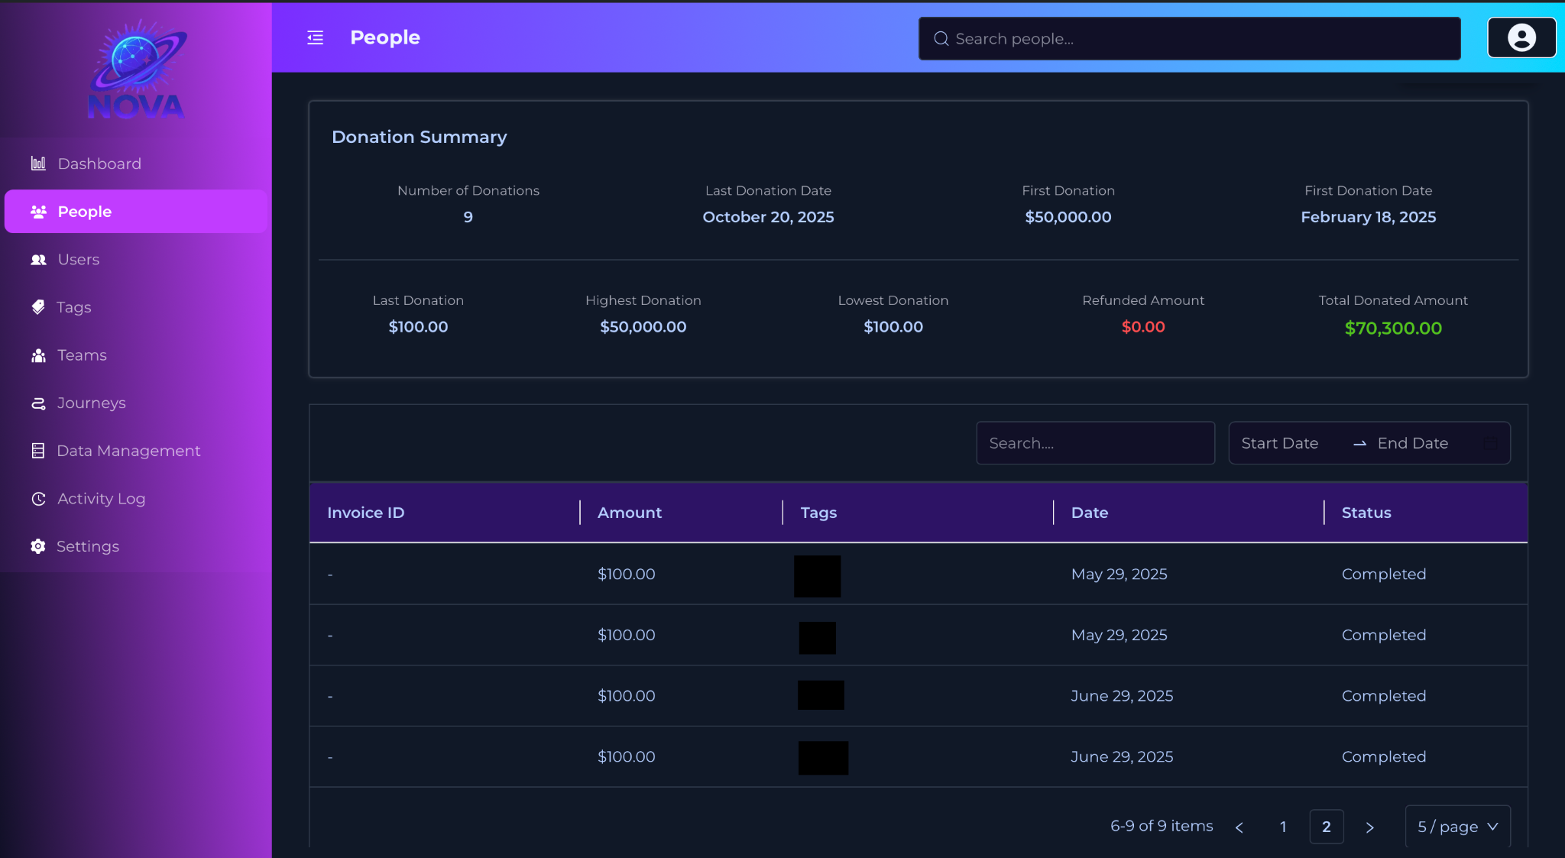
Task: Go to next page arrow in pagination
Action: (1369, 827)
